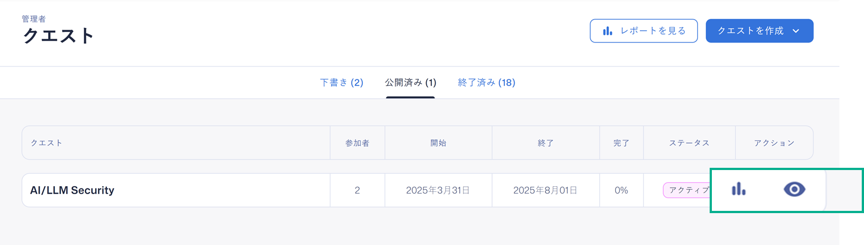Click the 2025年8月01日 end date cell
The height and width of the screenshot is (245, 864).
point(545,190)
